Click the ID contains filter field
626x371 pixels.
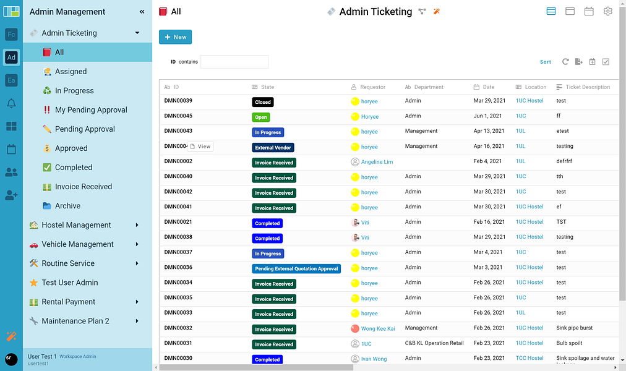coord(234,62)
